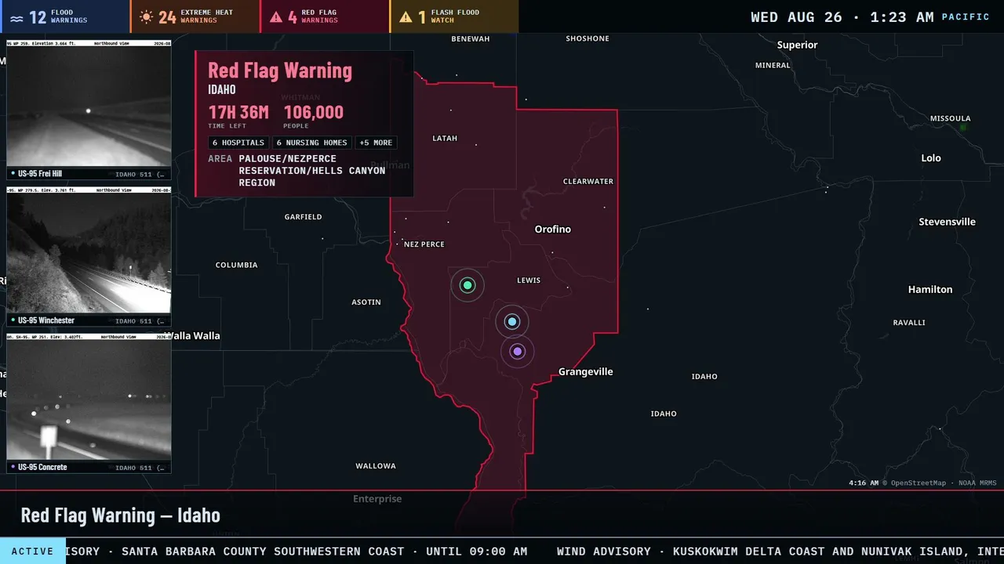
Task: Click the LATAH county label
Action: [x=445, y=139]
